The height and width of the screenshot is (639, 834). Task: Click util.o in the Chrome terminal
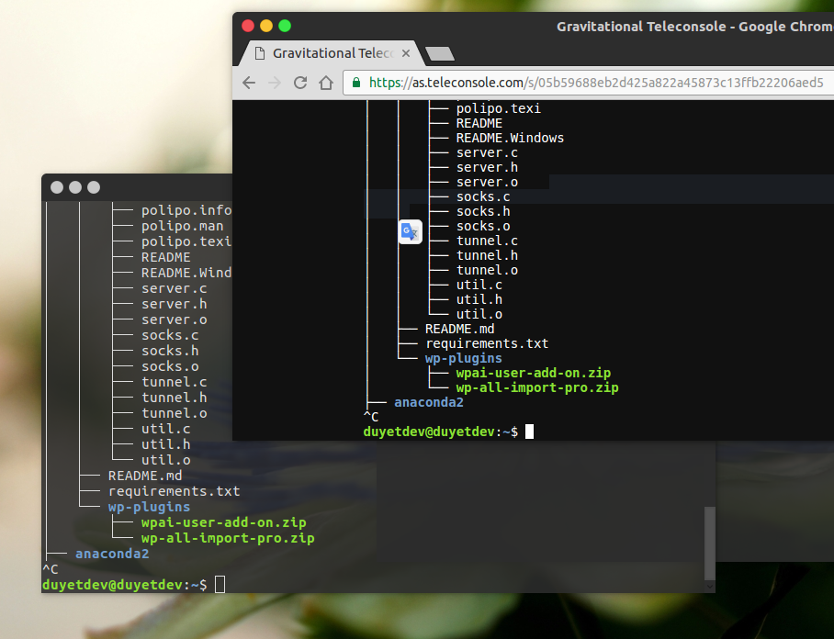[479, 314]
